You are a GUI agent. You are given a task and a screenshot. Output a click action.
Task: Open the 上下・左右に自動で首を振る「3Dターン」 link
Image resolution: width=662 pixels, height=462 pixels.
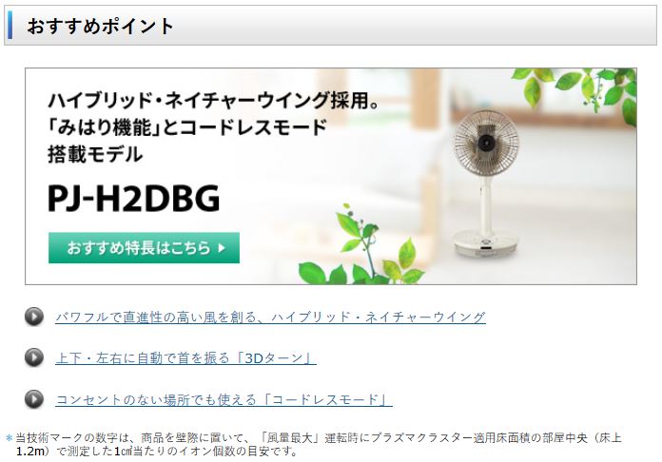(x=185, y=358)
